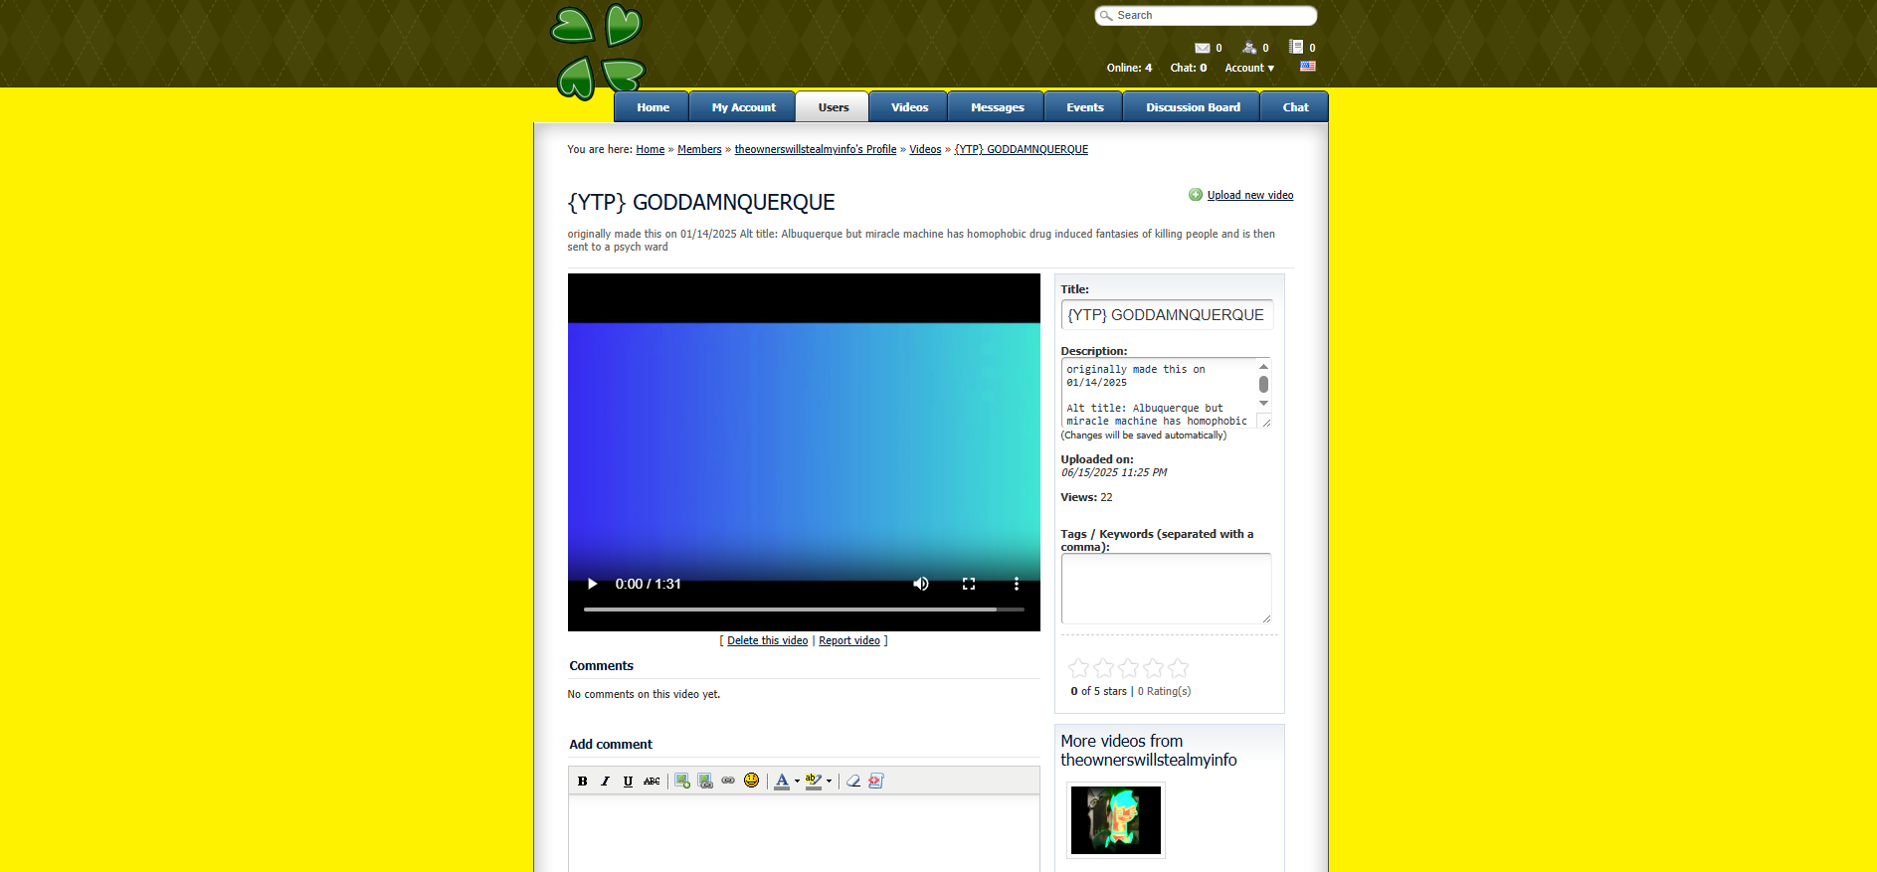This screenshot has width=1877, height=872.
Task: Open the Messages tab
Action: [x=997, y=107]
